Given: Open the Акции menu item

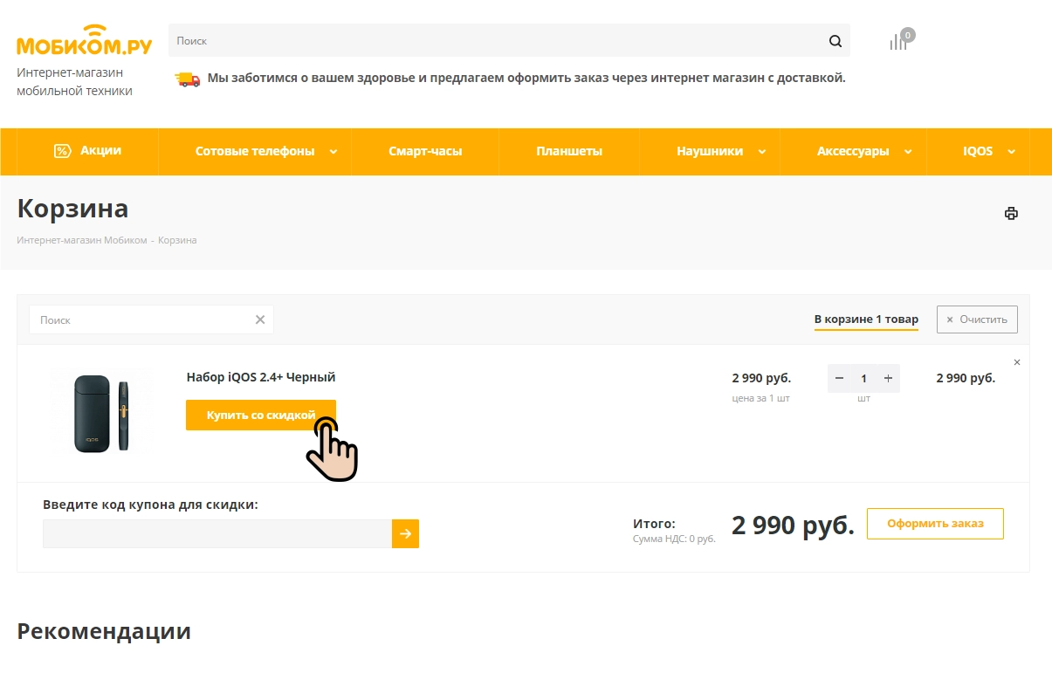Looking at the screenshot, I should pyautogui.click(x=100, y=150).
